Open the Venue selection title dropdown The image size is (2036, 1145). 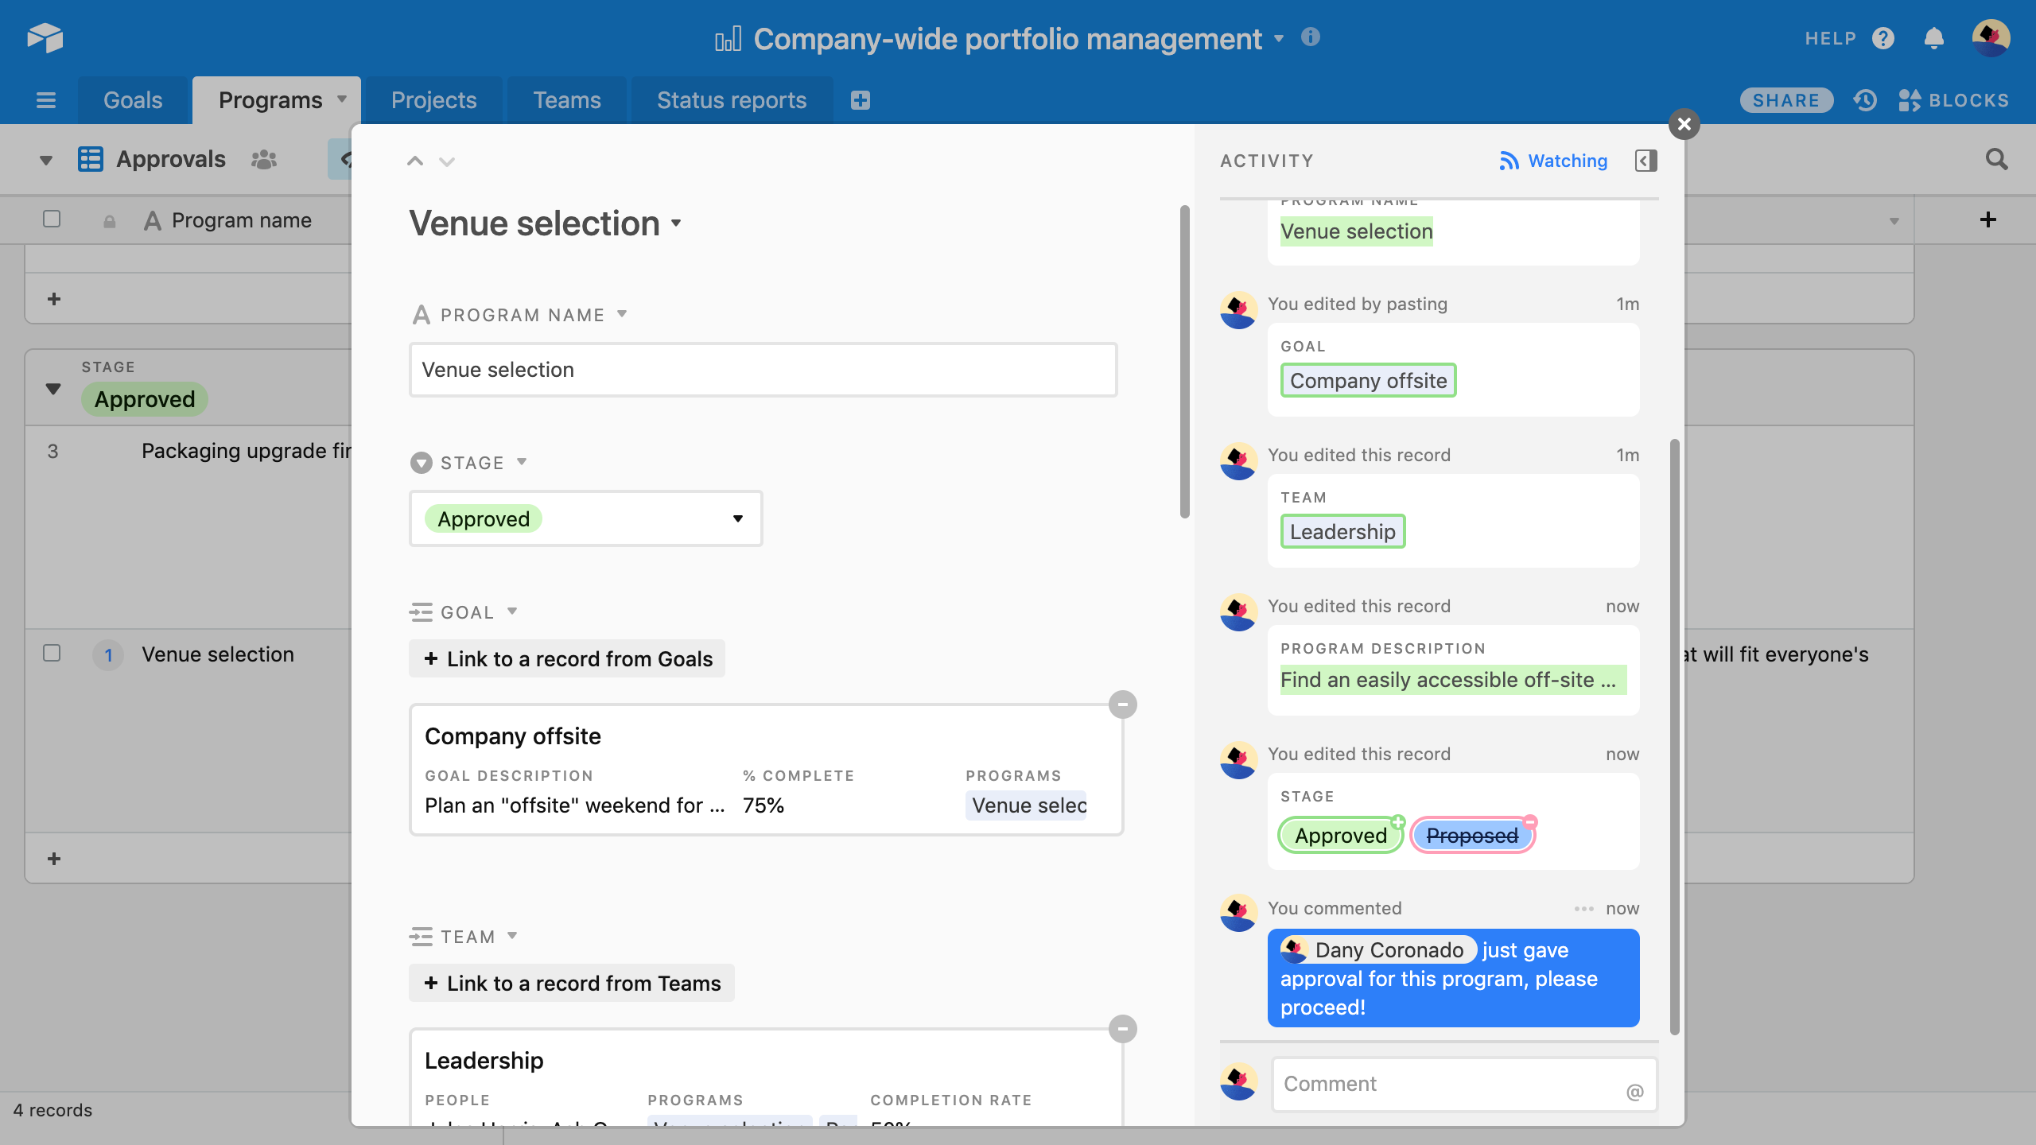pos(676,223)
